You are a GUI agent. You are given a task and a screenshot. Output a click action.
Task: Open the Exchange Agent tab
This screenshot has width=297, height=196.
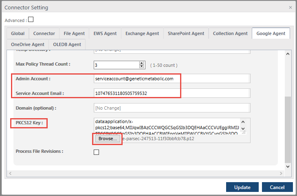pos(142,33)
